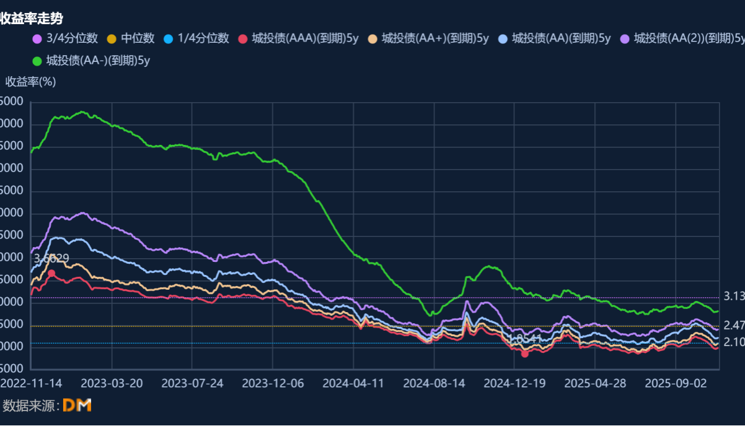Click the 2025-09-02 x-axis date label
This screenshot has height=426, width=745.
(x=676, y=383)
